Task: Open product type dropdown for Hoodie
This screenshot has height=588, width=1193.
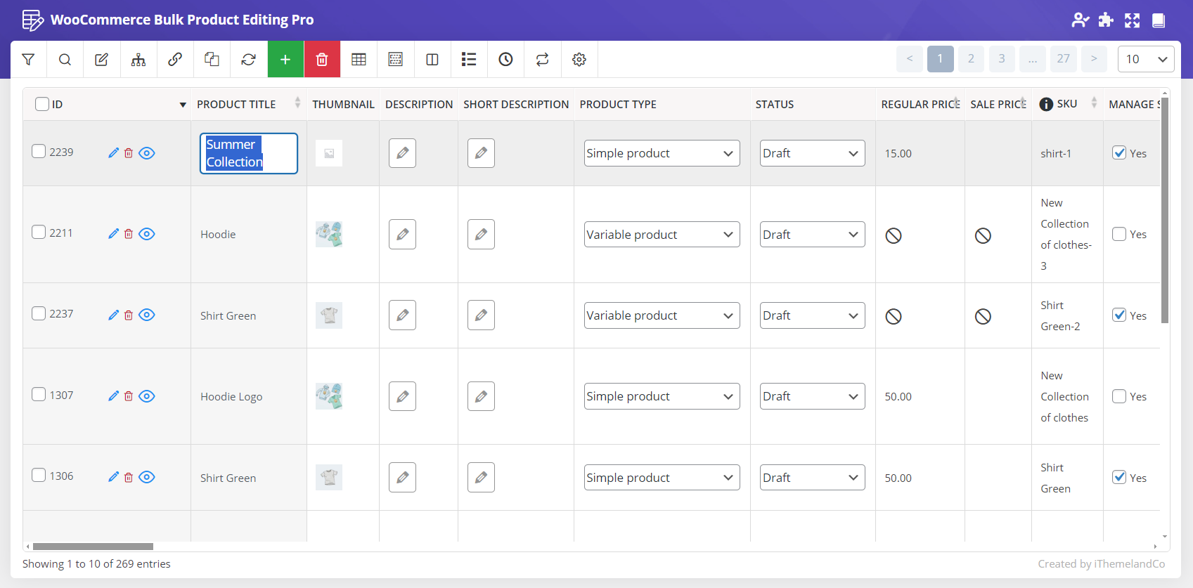Action: pos(662,235)
